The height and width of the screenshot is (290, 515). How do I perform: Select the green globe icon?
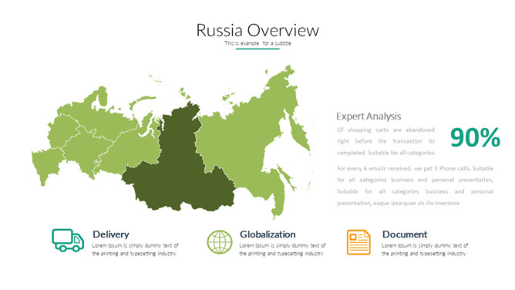(x=220, y=242)
